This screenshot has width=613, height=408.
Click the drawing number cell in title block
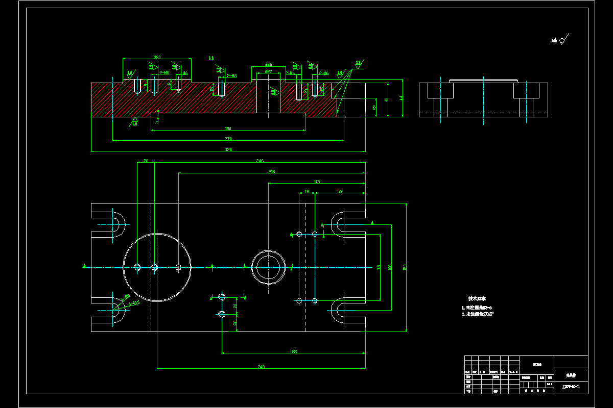click(571, 388)
